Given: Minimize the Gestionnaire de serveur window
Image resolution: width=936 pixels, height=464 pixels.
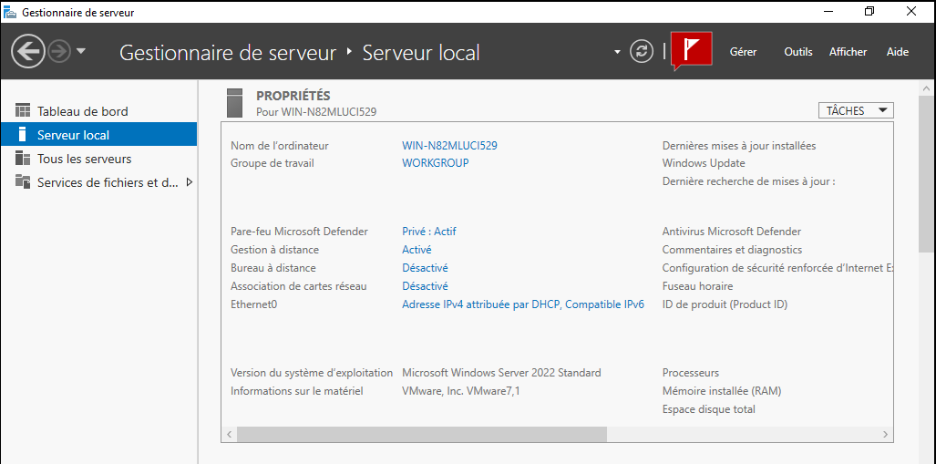Looking at the screenshot, I should coord(828,11).
